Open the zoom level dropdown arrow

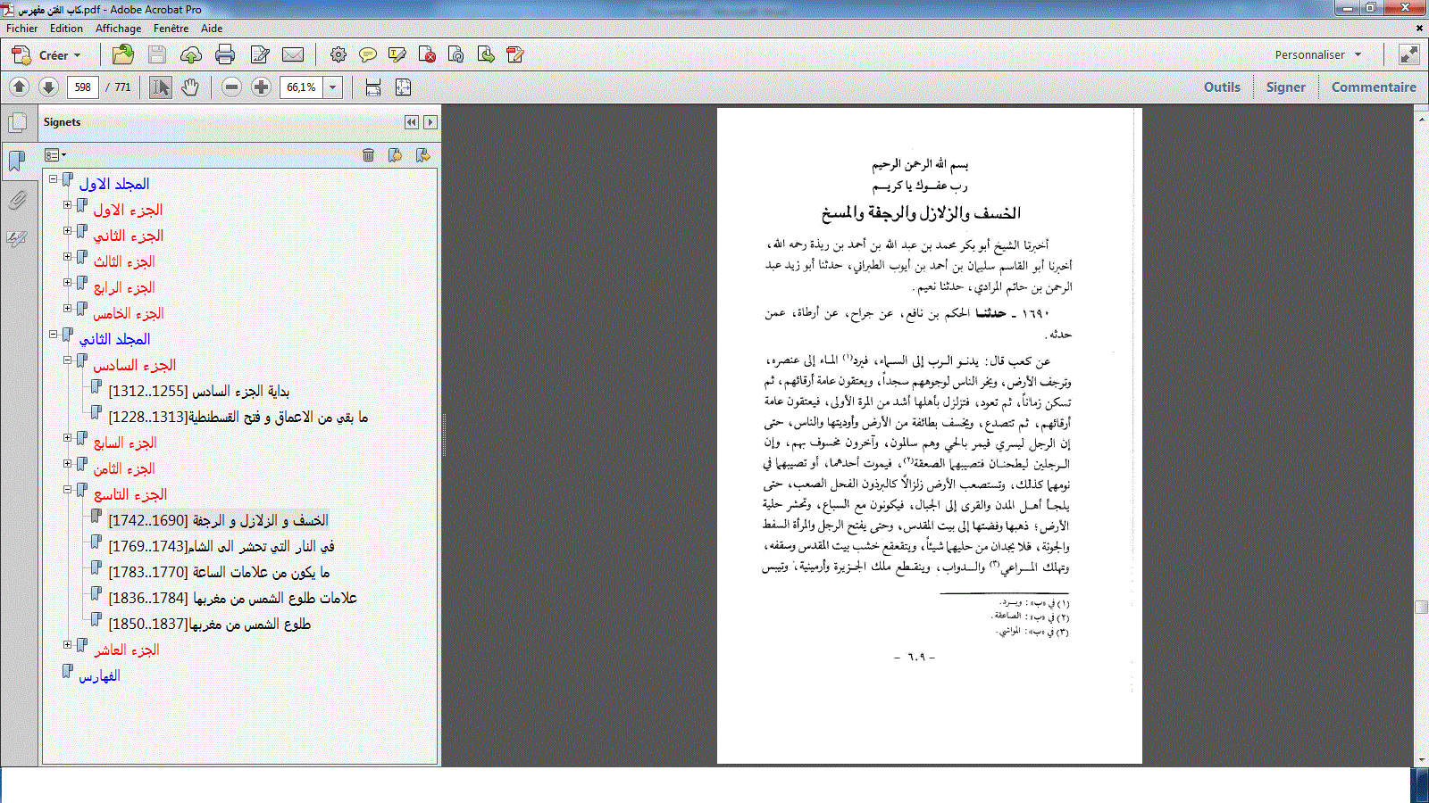coord(333,87)
